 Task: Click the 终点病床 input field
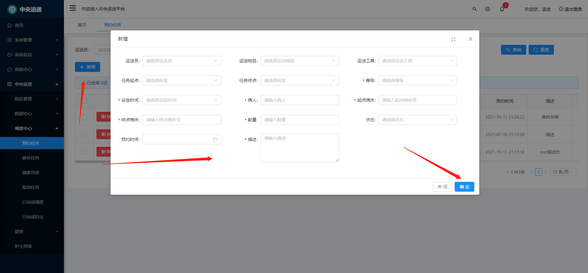click(182, 120)
